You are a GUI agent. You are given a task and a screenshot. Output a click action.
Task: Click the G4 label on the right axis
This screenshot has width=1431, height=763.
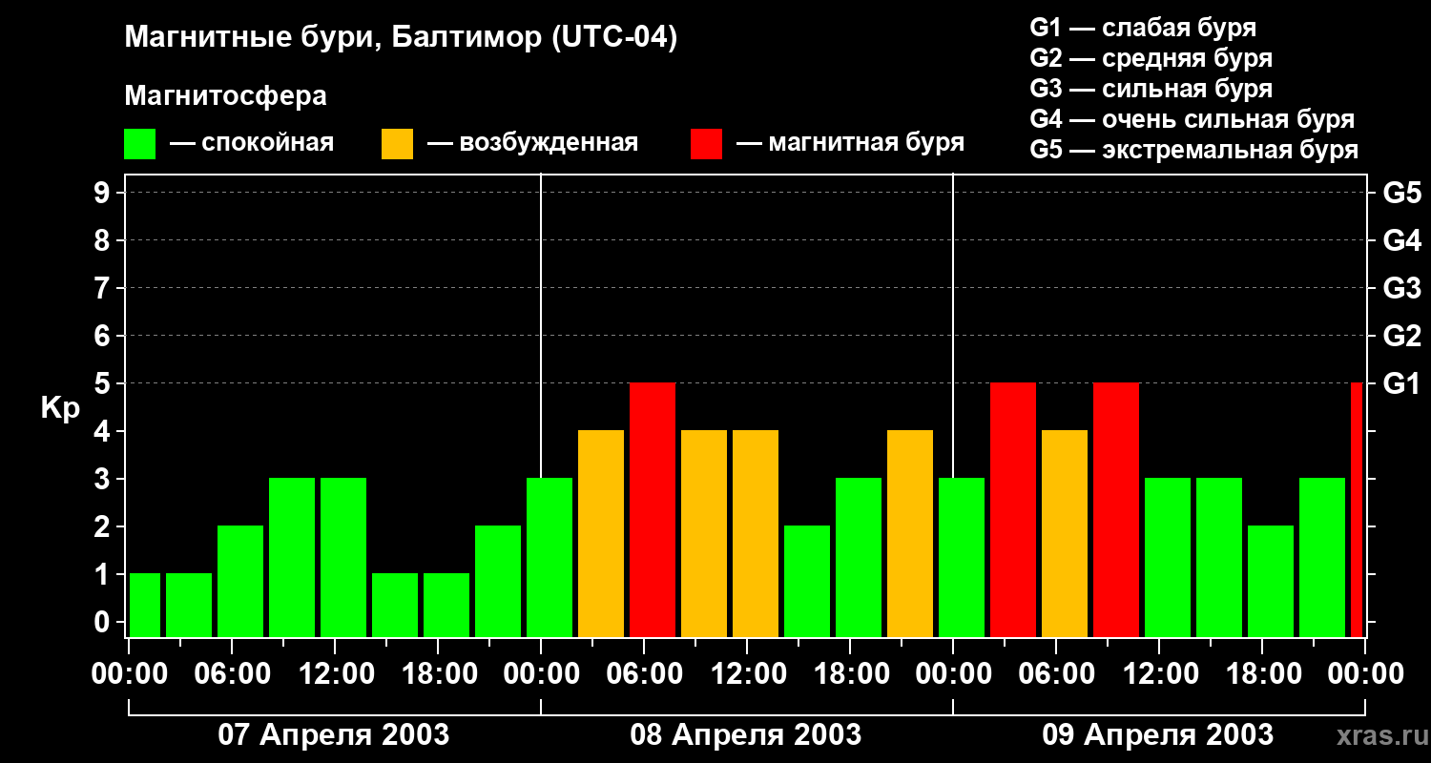pyautogui.click(x=1402, y=240)
